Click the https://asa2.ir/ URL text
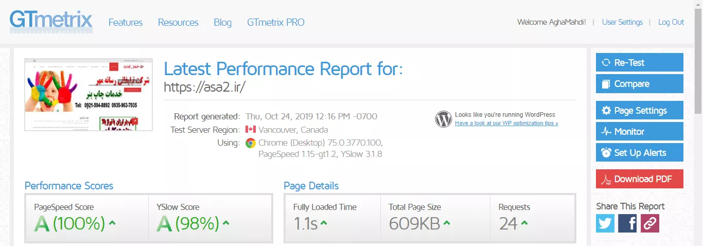The width and height of the screenshot is (703, 246). tap(204, 87)
